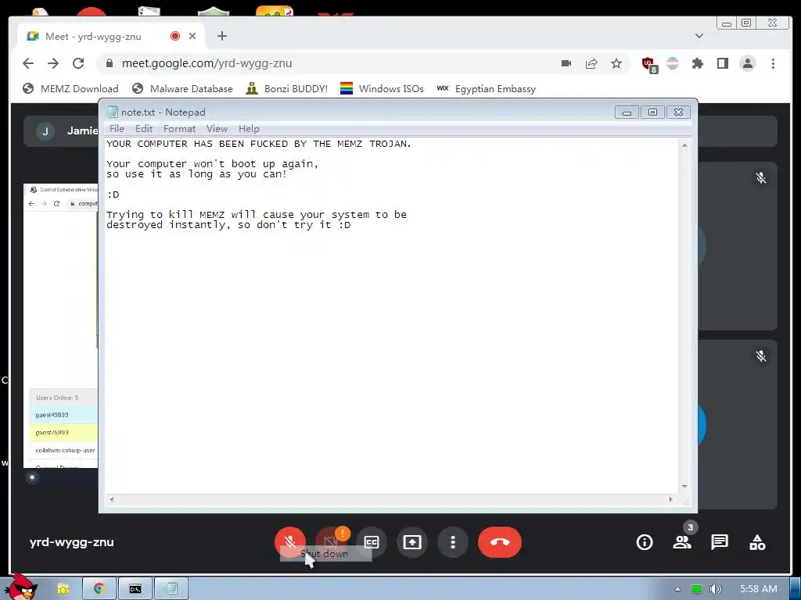Viewport: 801px width, 600px height.
Task: Click the Notepad horizontal scrollbar left arrow
Action: [x=112, y=499]
